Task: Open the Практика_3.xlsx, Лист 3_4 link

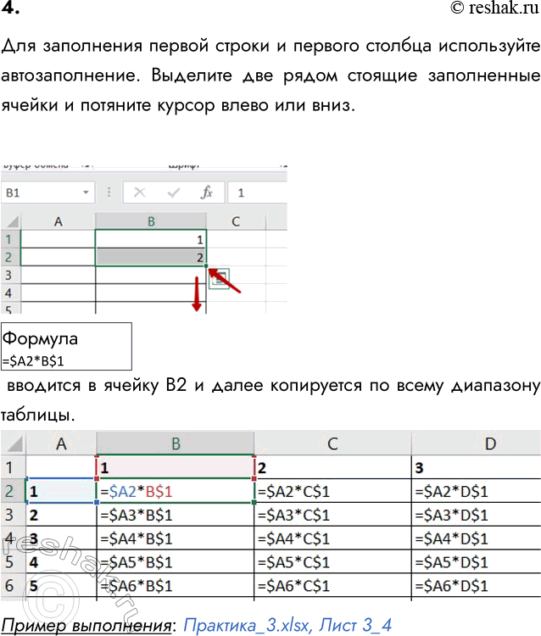Action: tap(287, 625)
